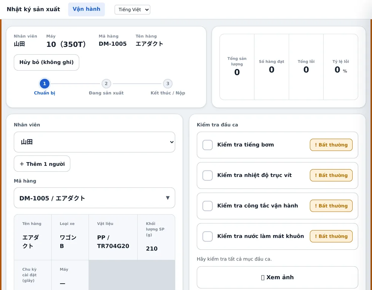Click エアダクト name in header card
Screen dimensions: 372x290
point(149,44)
